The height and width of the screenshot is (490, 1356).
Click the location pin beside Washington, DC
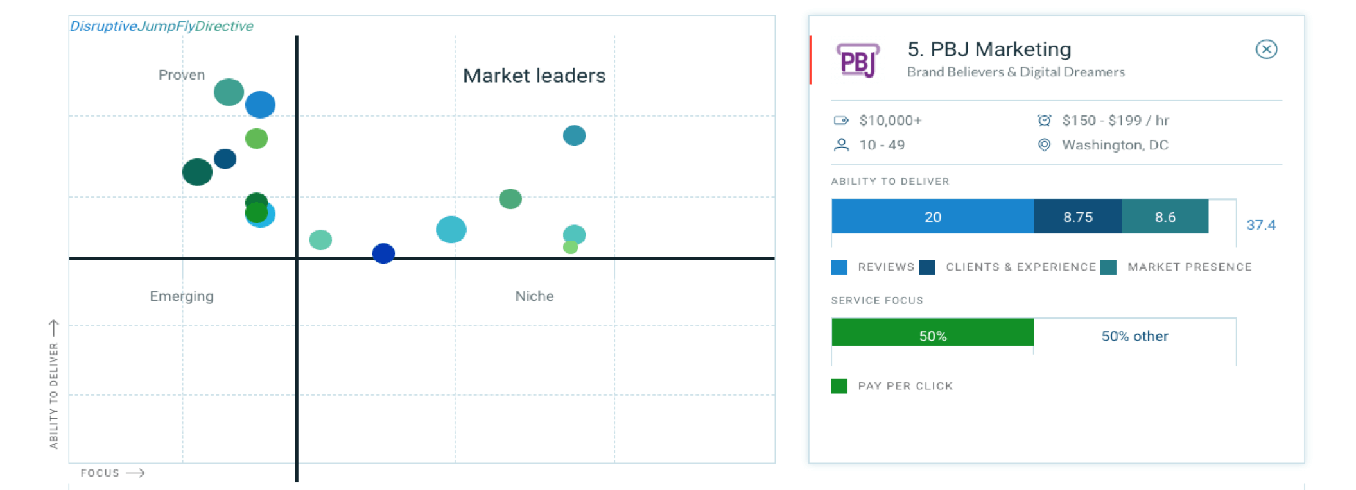(x=1045, y=145)
